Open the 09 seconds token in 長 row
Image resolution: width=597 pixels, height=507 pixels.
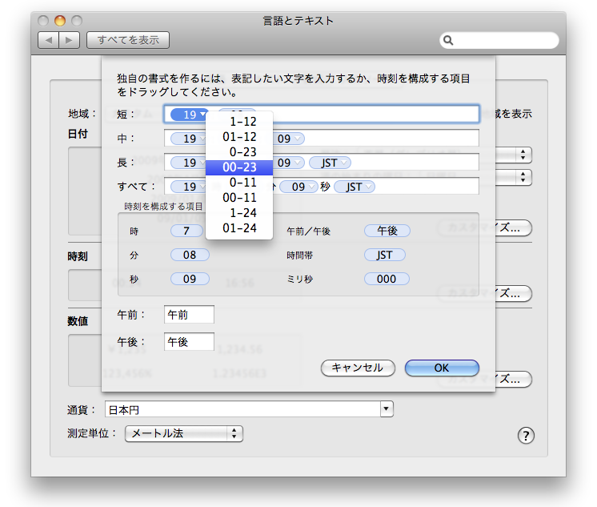tap(289, 163)
